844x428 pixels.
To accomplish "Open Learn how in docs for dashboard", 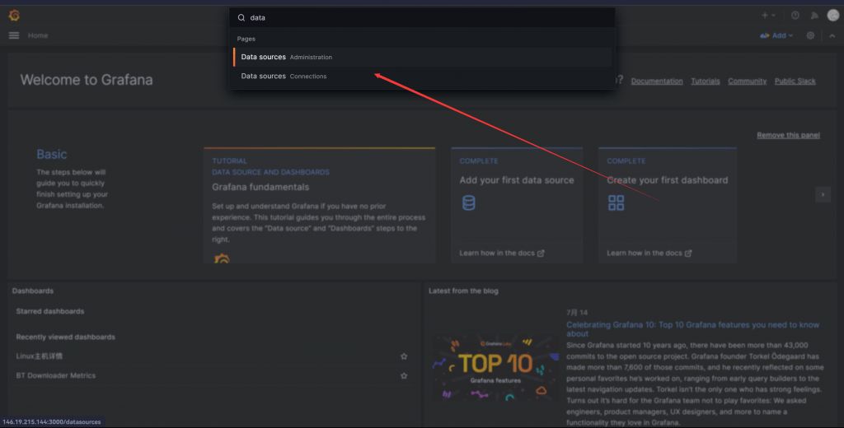I will (x=649, y=253).
